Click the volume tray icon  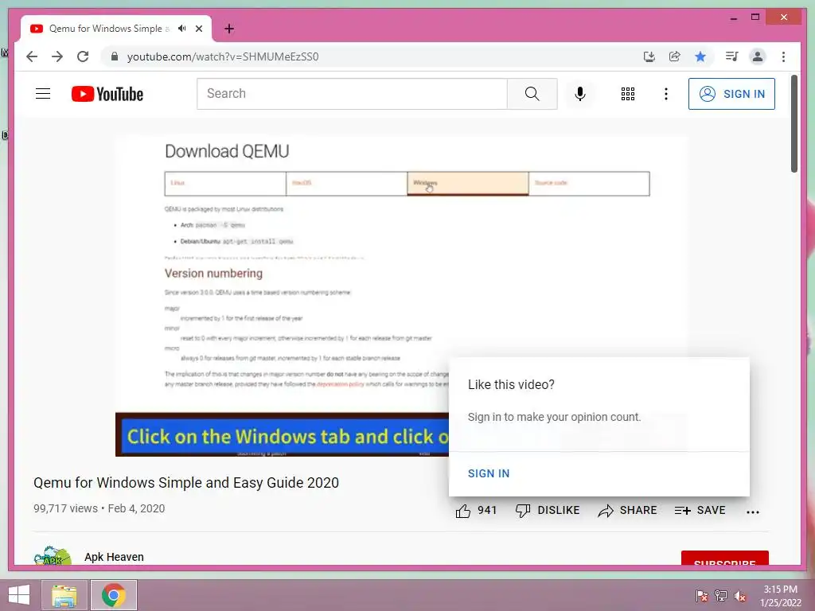tap(739, 596)
